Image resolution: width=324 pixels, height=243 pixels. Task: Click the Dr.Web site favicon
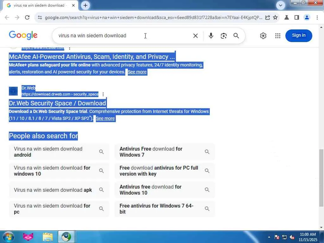pos(13,91)
